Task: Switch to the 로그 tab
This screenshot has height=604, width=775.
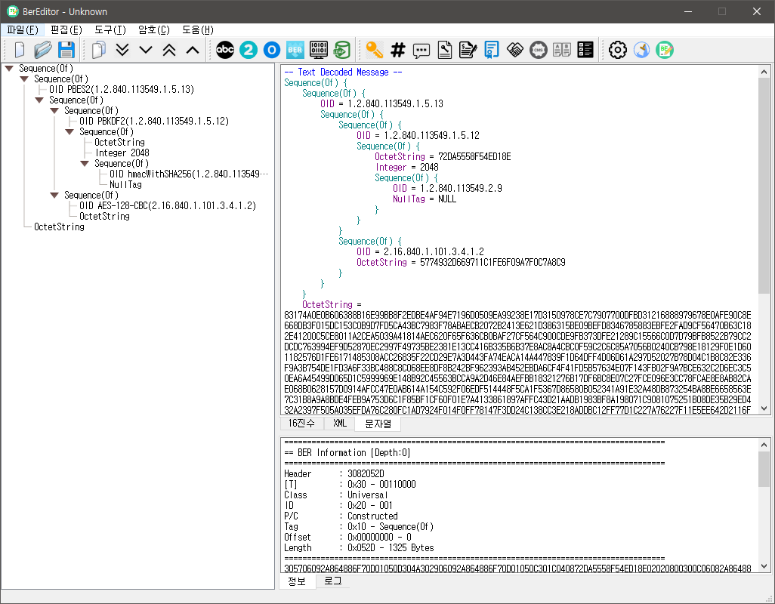Action: point(332,581)
